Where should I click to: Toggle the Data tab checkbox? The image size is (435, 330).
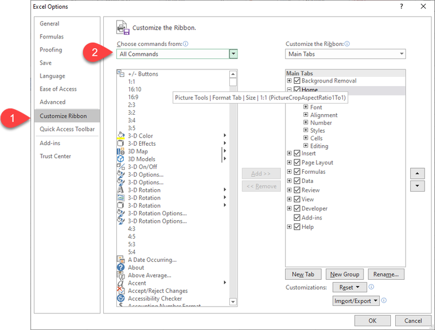[297, 181]
